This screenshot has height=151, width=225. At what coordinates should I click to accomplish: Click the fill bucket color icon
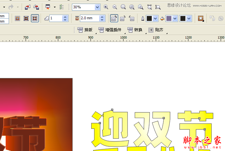pos(162,18)
